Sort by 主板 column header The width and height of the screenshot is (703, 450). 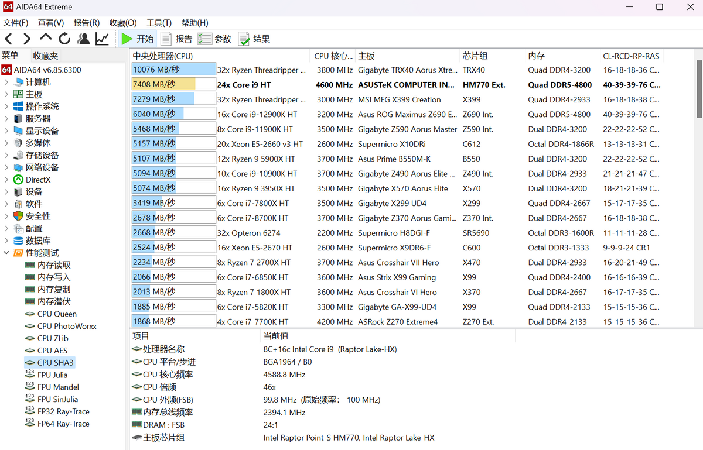(408, 56)
